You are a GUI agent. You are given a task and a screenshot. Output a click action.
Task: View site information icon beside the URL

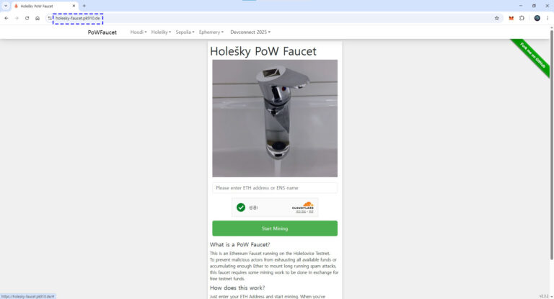50,18
